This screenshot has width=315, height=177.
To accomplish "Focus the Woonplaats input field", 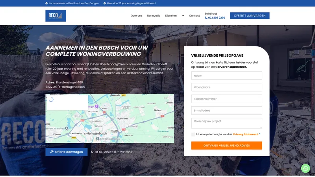I will [x=227, y=87].
